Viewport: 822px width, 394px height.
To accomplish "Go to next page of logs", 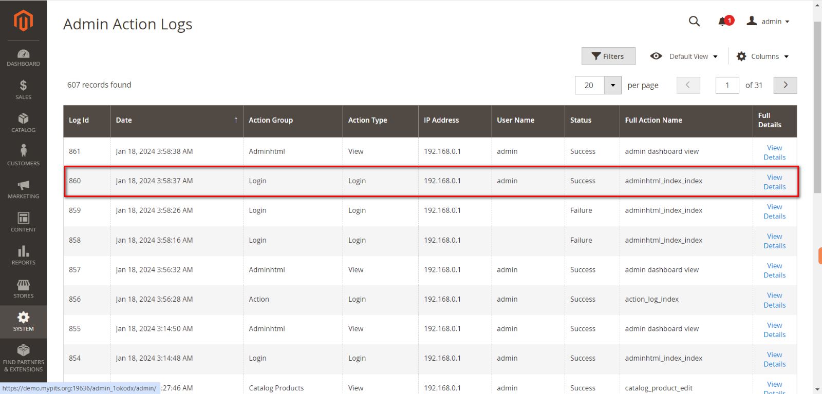I will [785, 85].
